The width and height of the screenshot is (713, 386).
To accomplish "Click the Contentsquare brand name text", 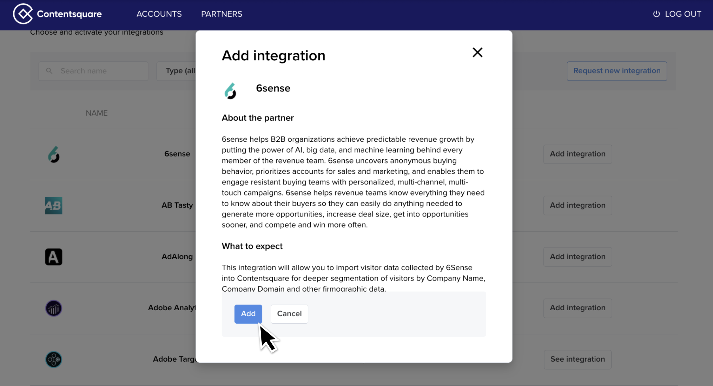I will click(x=69, y=14).
